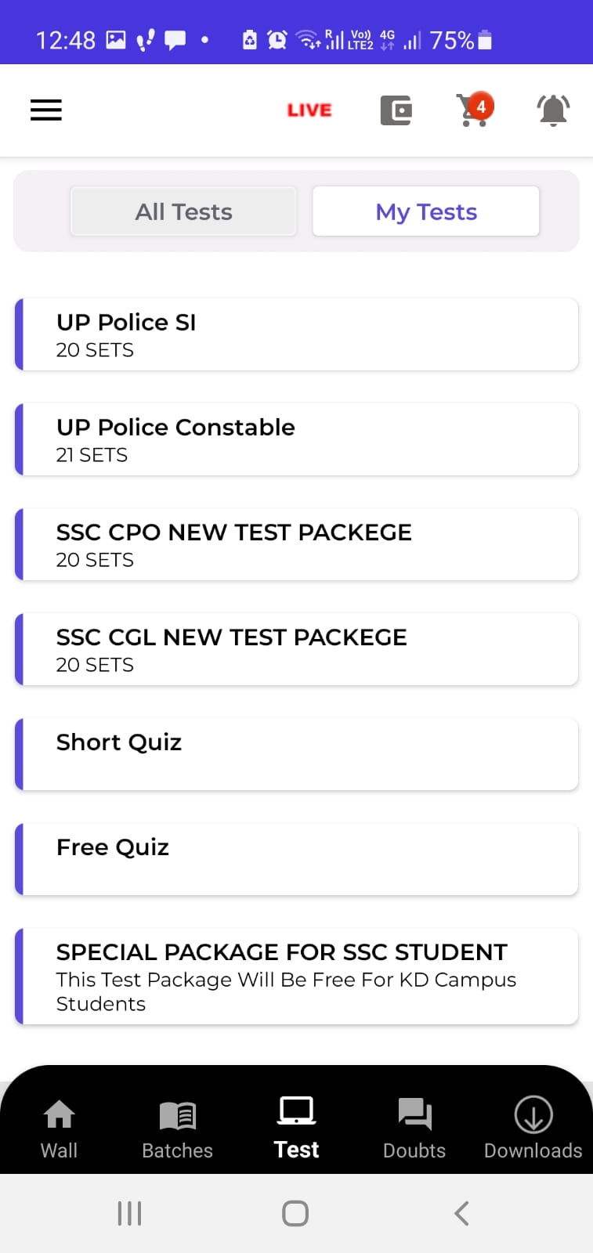593x1253 pixels.
Task: Open UP Police SI test package
Action: click(x=297, y=334)
